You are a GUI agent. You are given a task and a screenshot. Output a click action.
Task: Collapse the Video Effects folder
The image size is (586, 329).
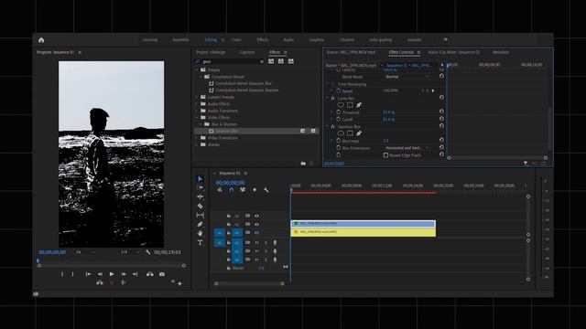click(x=197, y=118)
